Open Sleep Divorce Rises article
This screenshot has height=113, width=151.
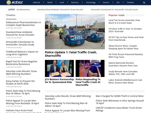(124, 47)
